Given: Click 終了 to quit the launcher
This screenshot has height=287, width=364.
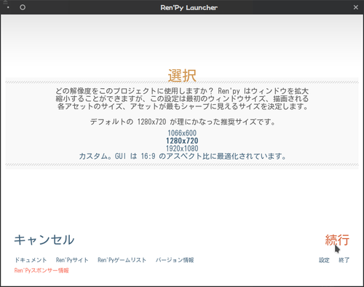Looking at the screenshot, I should coord(344,260).
